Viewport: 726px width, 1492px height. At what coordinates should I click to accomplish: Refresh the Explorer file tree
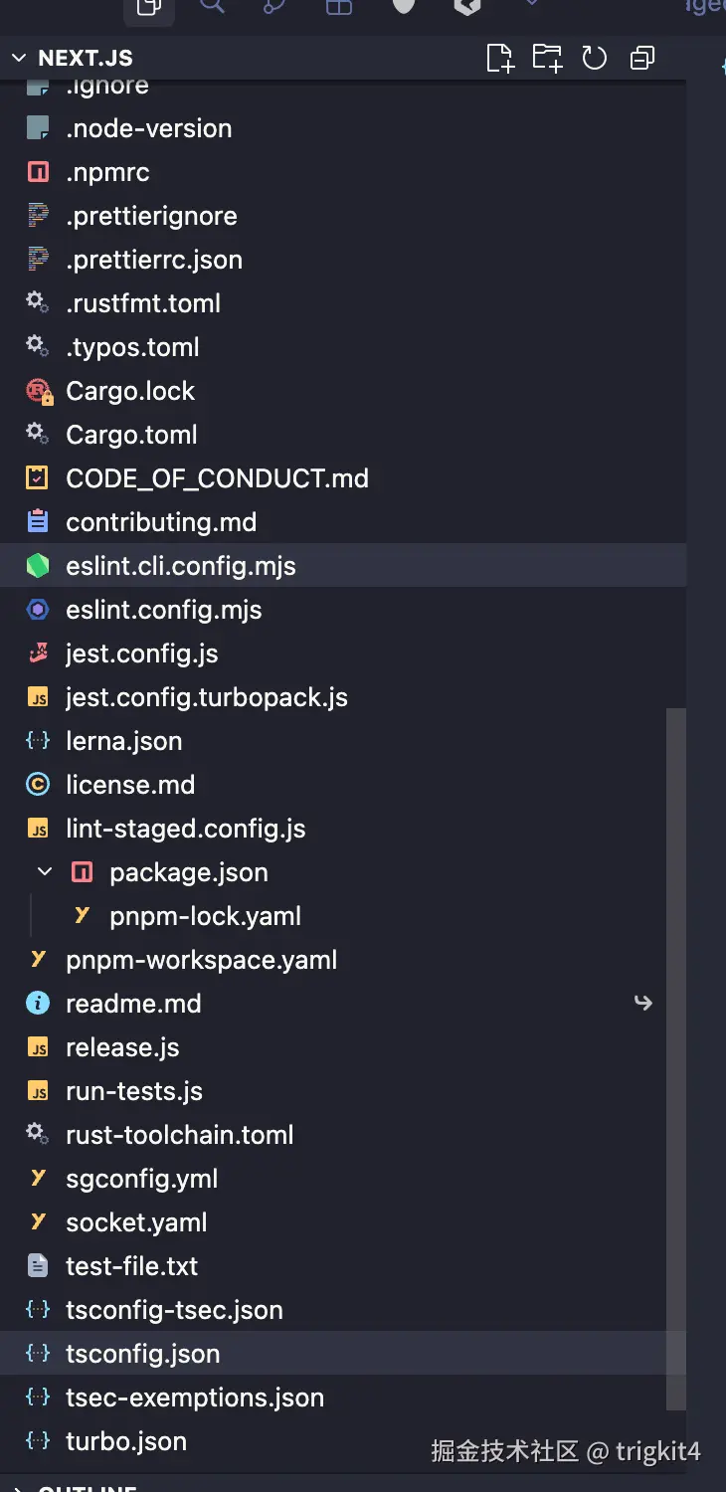click(595, 58)
